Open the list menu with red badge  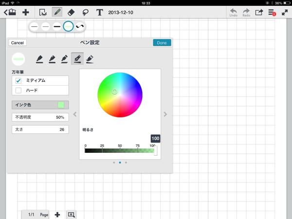[272, 12]
